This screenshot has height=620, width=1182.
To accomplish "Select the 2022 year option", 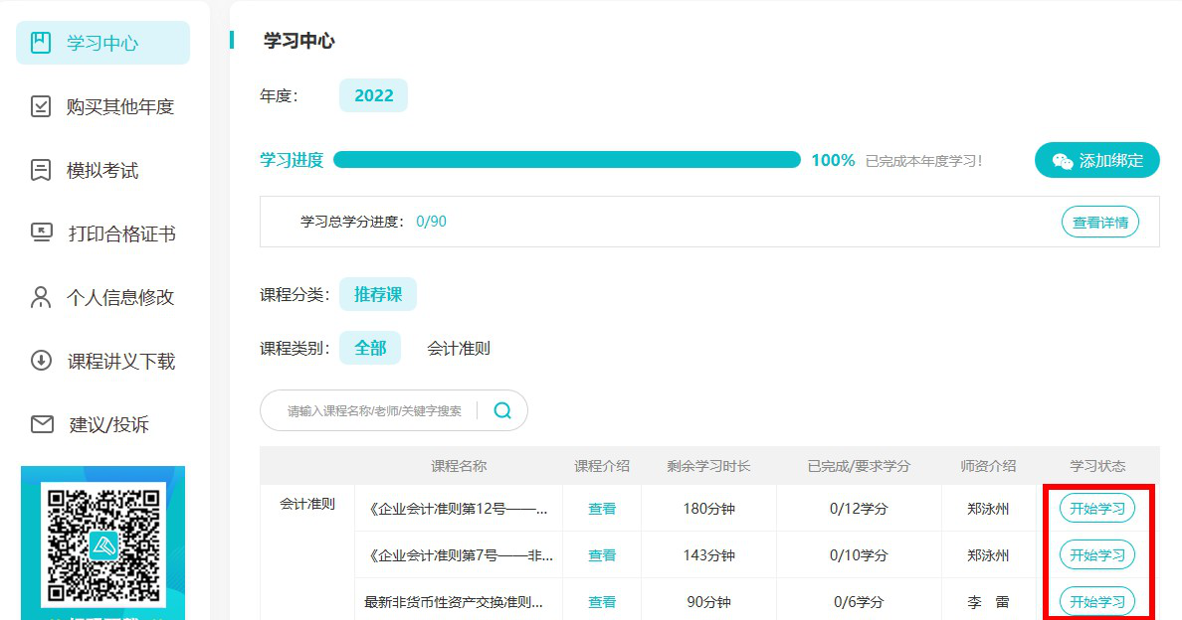I will [x=373, y=95].
